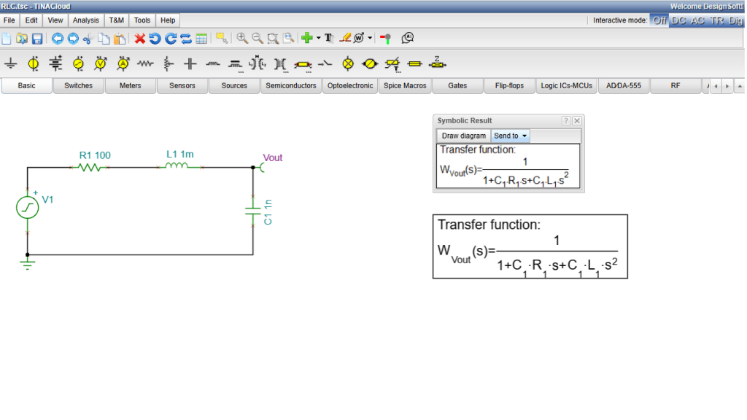This screenshot has width=747, height=420.
Task: Expand the green plus dropdown arrow
Action: click(x=319, y=38)
